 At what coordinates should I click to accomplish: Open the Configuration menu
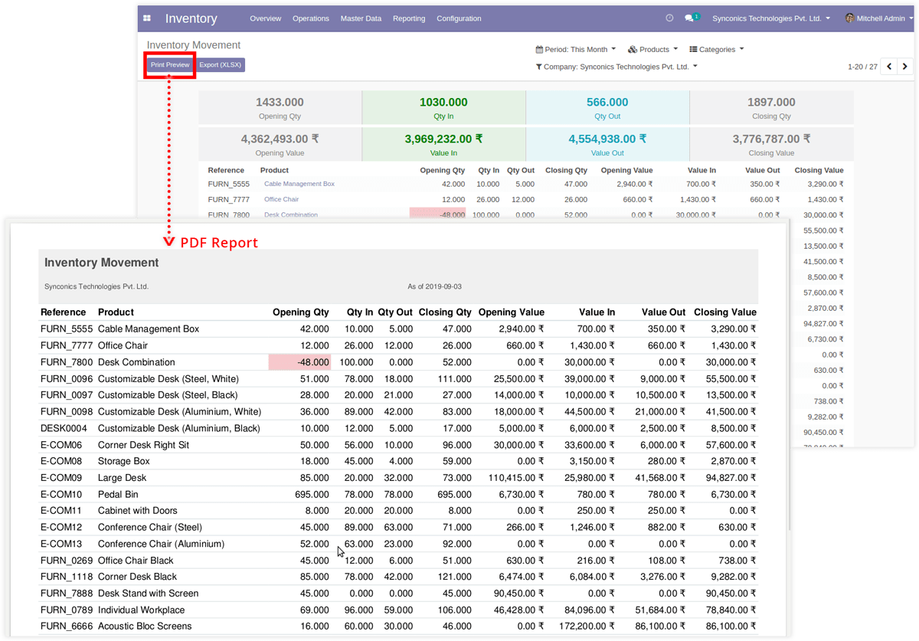point(459,18)
